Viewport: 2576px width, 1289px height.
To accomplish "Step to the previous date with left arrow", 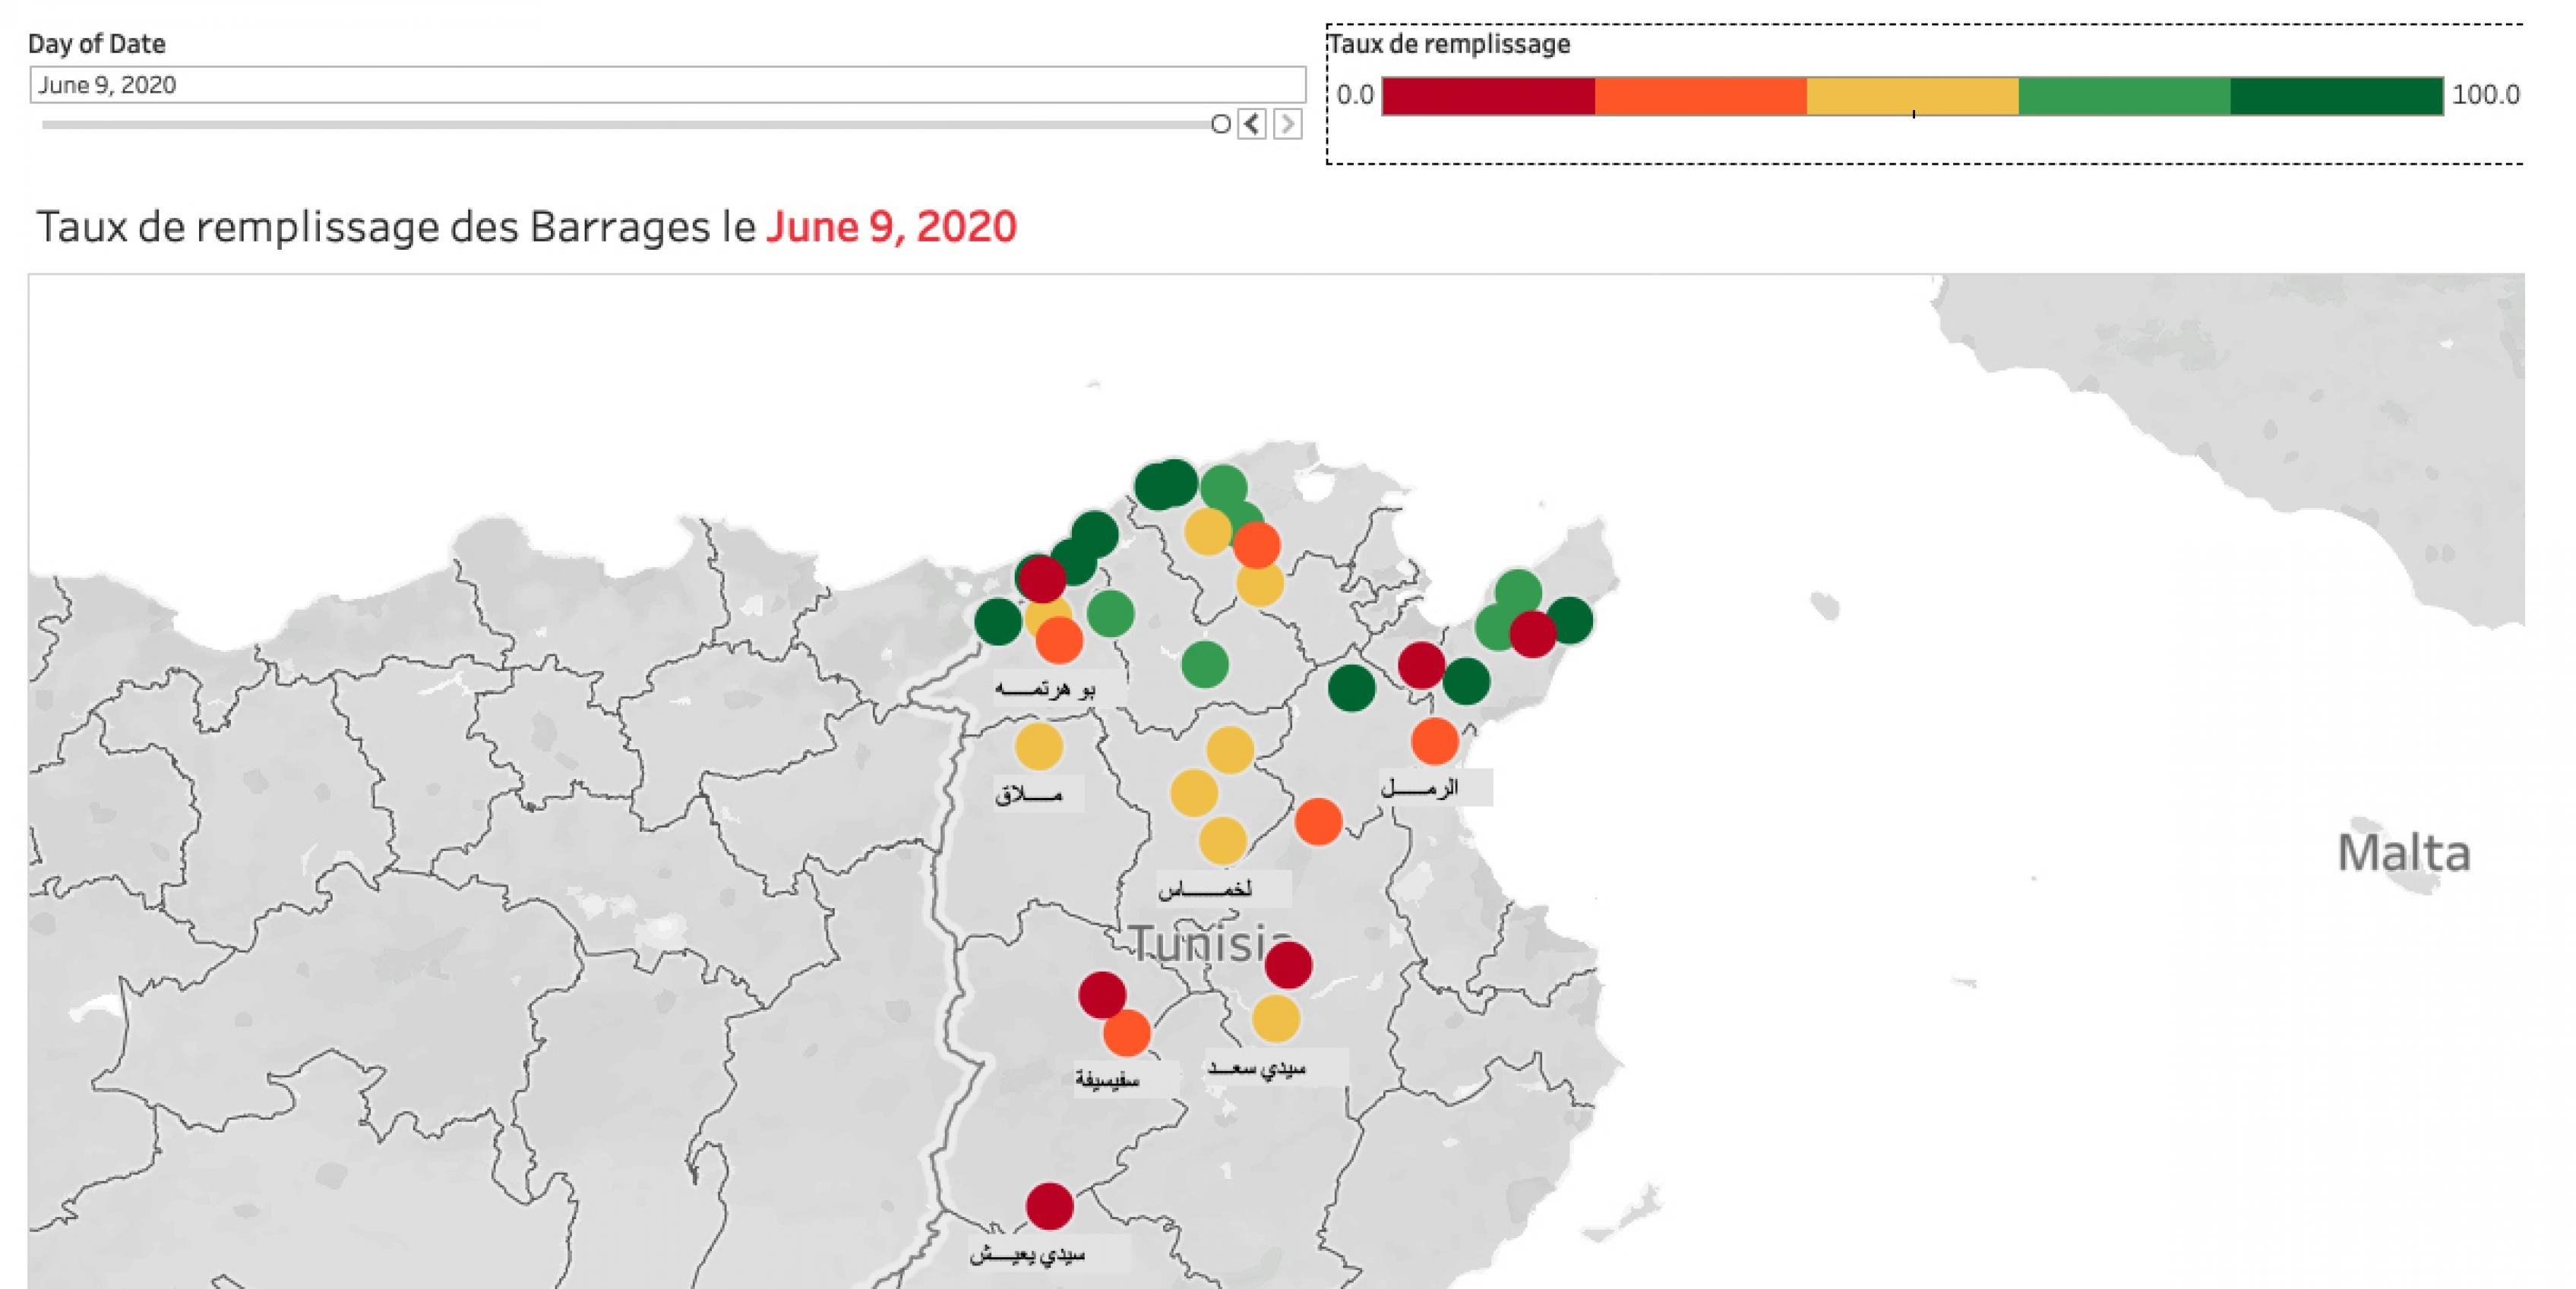I will click(x=1252, y=124).
